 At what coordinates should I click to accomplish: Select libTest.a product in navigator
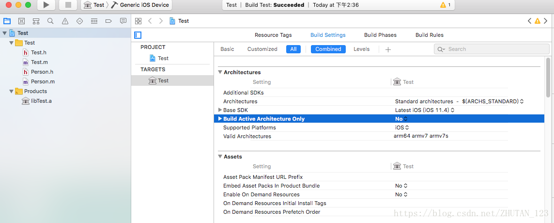37,101
